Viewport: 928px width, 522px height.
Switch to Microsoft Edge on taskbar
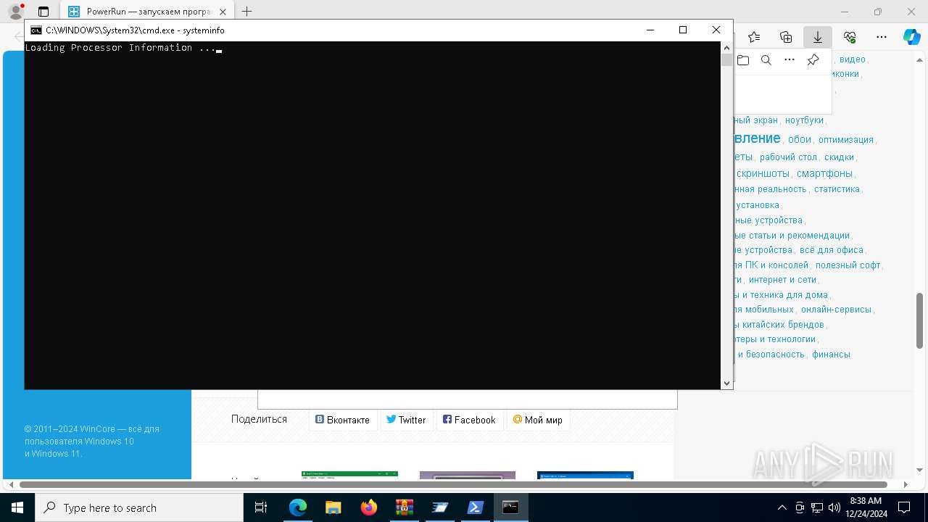297,507
